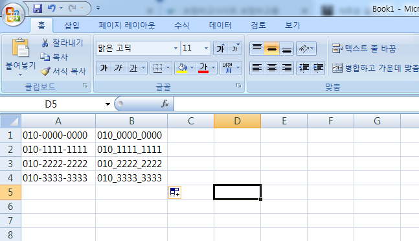Image resolution: width=419 pixels, height=241 pixels.
Task: Open the underline style dropdown arrow
Action: coord(144,68)
